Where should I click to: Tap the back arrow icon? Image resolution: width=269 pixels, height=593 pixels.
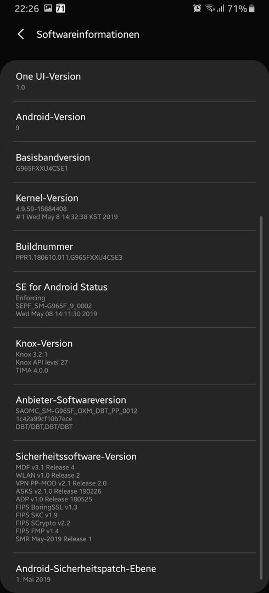[21, 35]
